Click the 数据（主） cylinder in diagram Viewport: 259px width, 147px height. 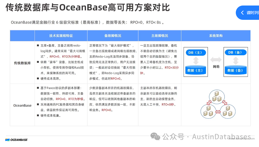pos(195,70)
